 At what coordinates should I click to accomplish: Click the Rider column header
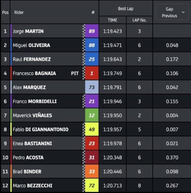coord(19,12)
